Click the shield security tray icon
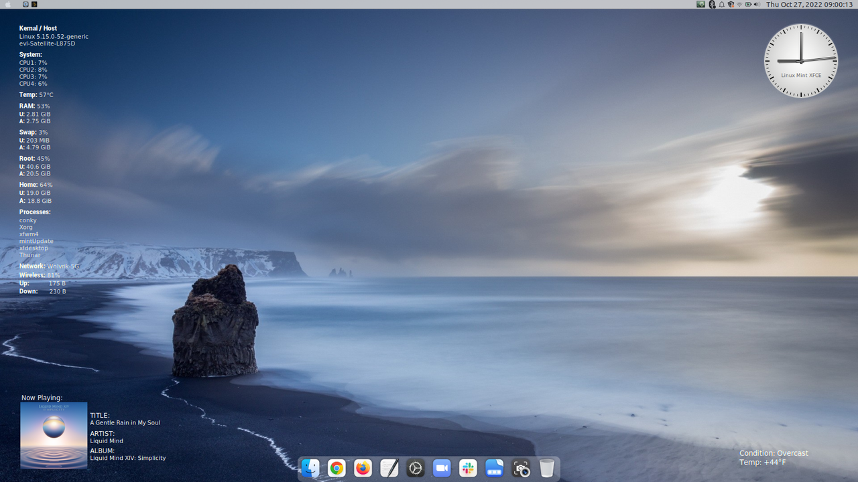858x482 pixels. (731, 4)
